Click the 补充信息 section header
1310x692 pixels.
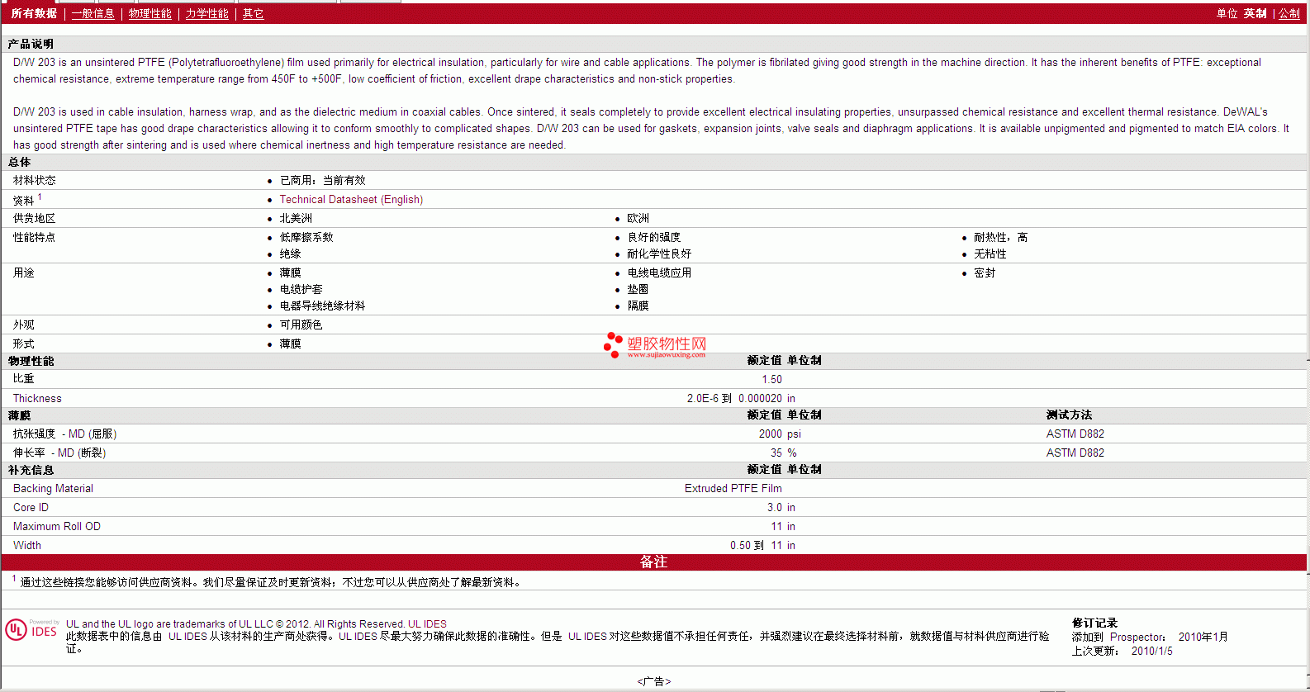(31, 471)
